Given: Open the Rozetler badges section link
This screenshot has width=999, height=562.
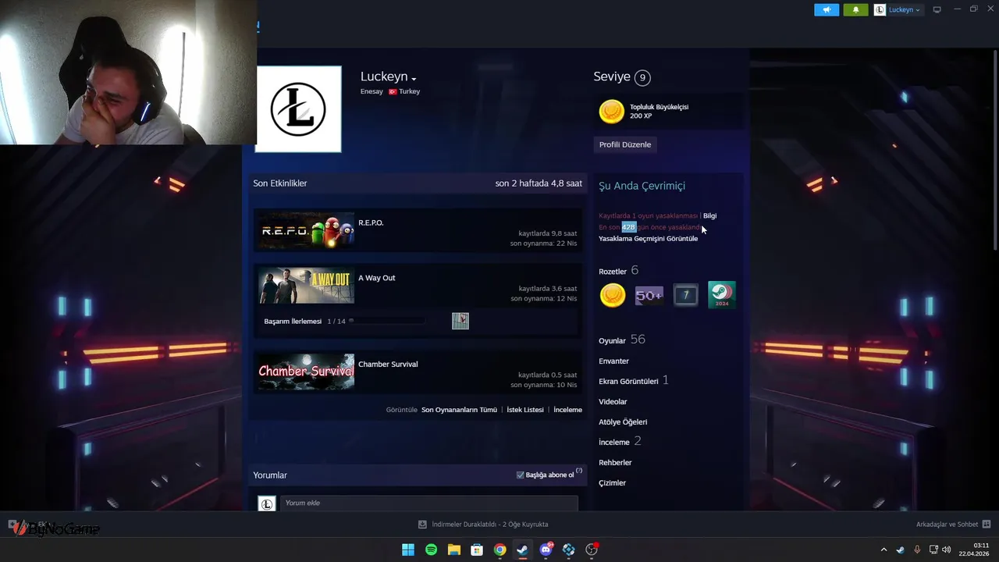Looking at the screenshot, I should click(613, 271).
